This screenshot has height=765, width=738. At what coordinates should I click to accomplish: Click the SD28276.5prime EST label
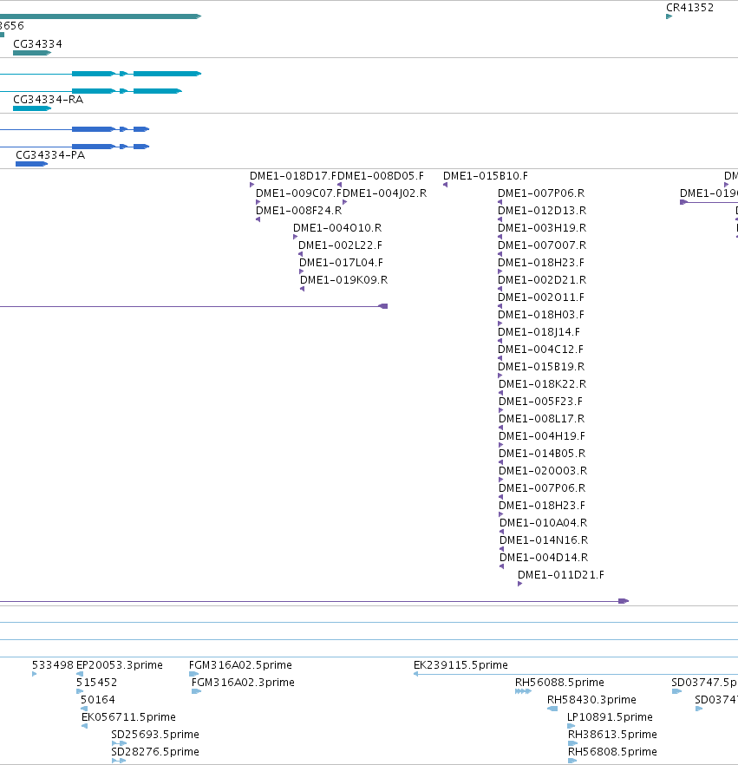[x=155, y=752]
